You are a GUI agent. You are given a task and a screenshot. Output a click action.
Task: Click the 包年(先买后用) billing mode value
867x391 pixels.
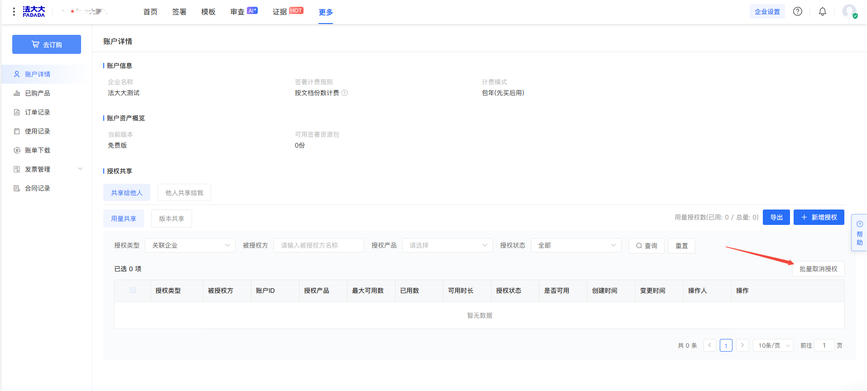[503, 93]
